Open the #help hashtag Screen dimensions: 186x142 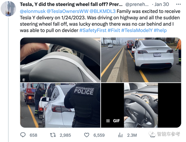pyautogui.click(x=160, y=30)
